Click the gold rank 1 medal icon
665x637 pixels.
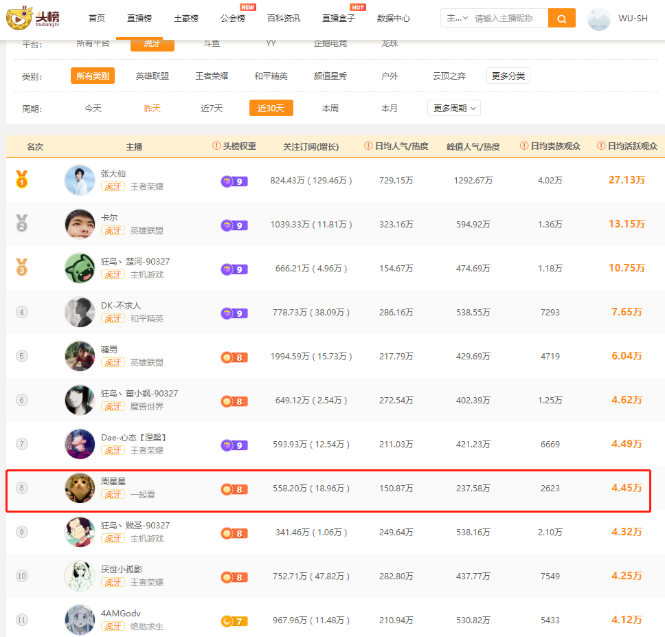point(21,179)
